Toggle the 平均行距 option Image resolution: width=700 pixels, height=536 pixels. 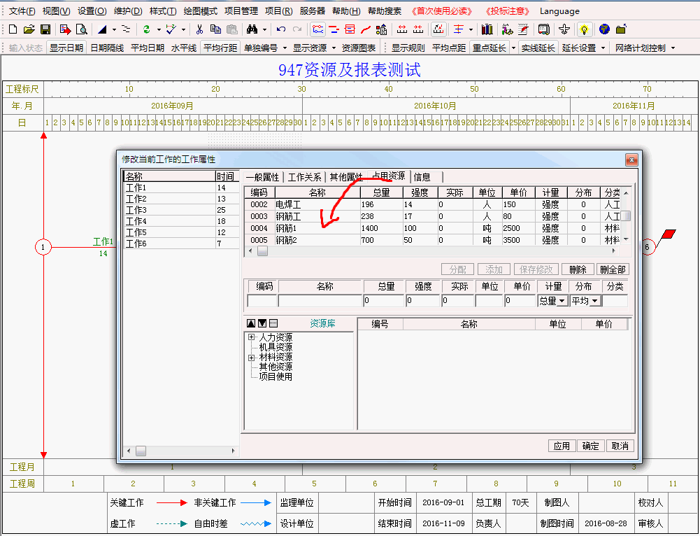(220, 48)
